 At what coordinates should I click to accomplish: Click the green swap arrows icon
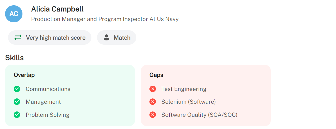18,38
